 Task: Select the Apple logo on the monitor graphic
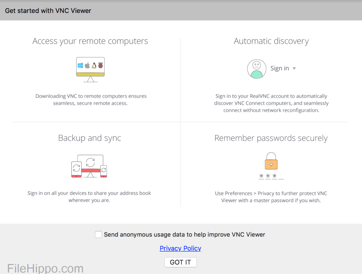[87, 65]
